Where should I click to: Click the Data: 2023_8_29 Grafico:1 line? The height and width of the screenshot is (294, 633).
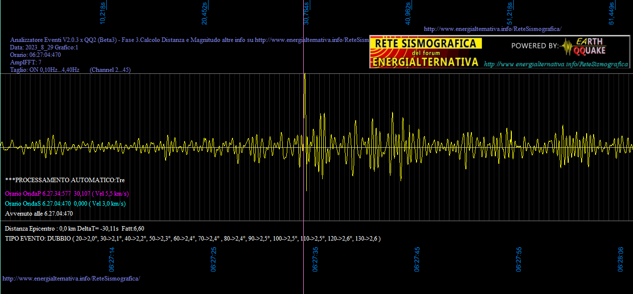pyautogui.click(x=44, y=47)
